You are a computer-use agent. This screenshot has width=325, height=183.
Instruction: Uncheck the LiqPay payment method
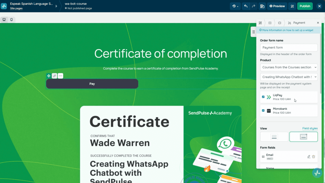coord(263,97)
